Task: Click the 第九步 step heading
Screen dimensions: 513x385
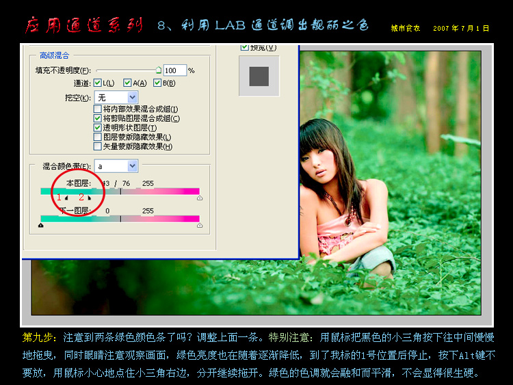Action: tap(38, 337)
